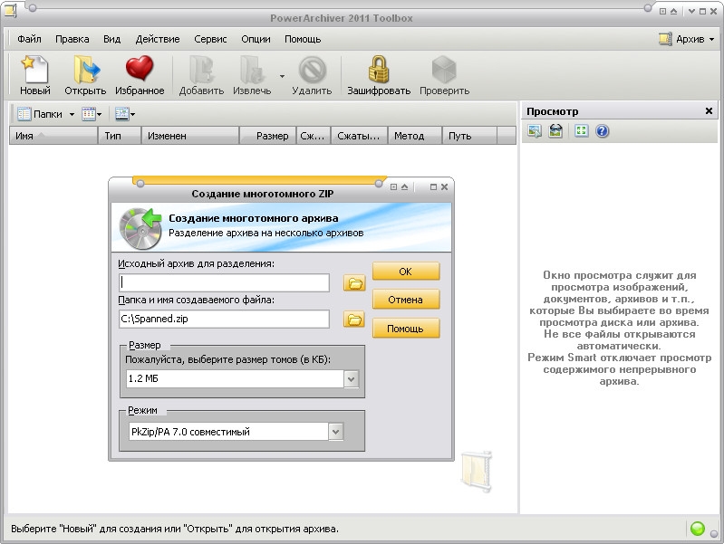
Task: Click the Отмена cancel button
Action: (x=405, y=300)
